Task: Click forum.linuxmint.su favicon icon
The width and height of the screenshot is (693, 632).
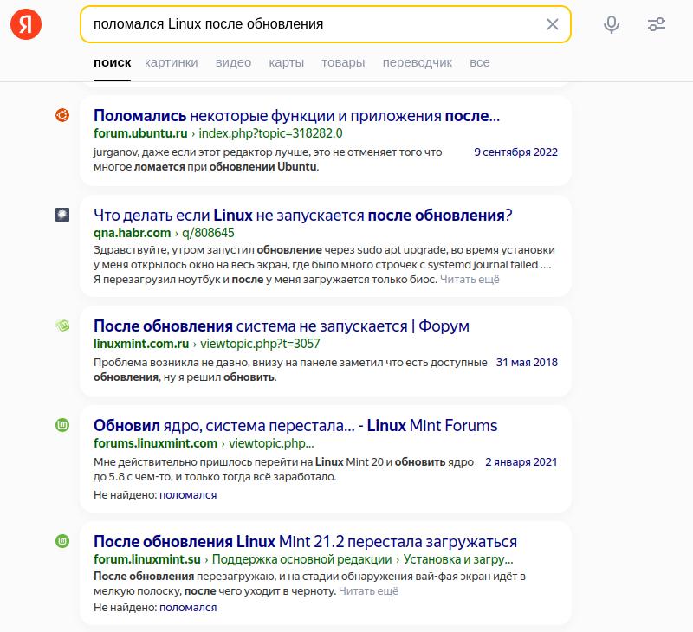Action: coord(62,541)
